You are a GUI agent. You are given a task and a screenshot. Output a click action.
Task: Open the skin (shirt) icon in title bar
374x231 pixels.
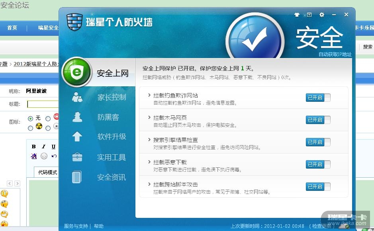coord(297,15)
